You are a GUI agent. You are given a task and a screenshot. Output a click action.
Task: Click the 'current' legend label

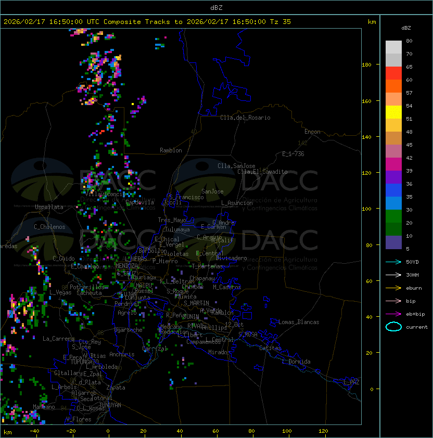(x=417, y=327)
